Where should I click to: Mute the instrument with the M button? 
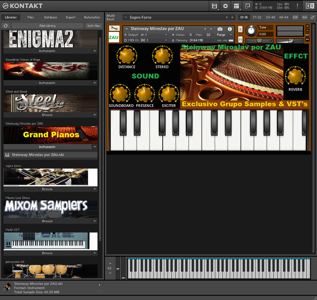pyautogui.click(x=240, y=39)
